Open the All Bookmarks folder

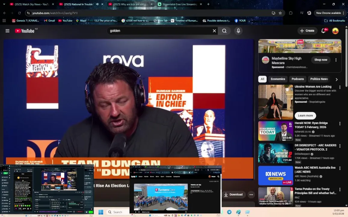coord(334,20)
